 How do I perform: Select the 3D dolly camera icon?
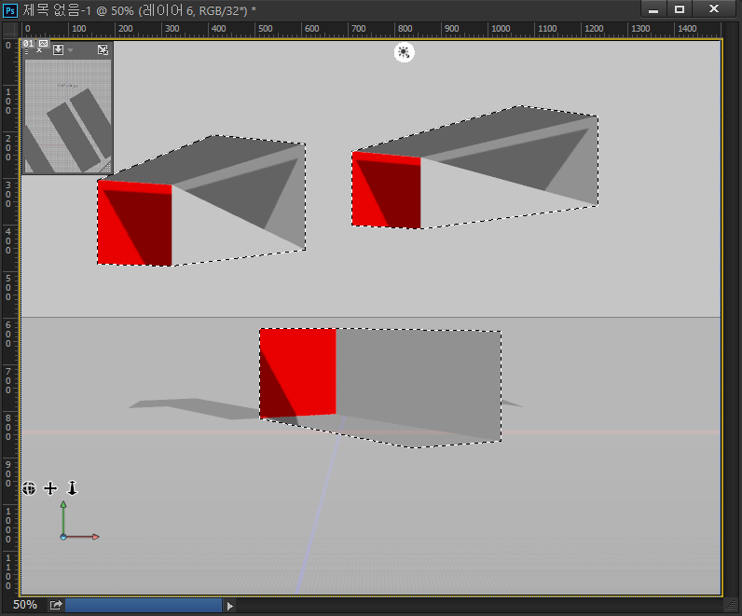(72, 487)
